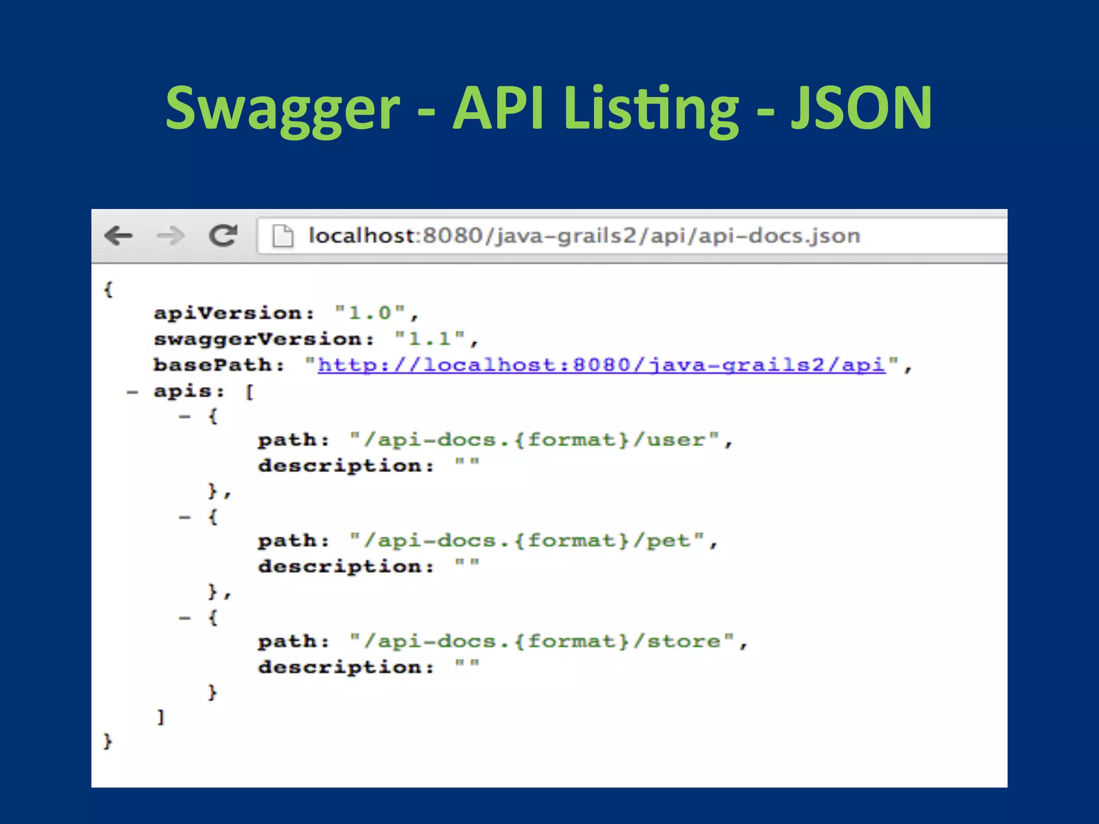This screenshot has height=824, width=1099.
Task: Collapse the object containing the pet path
Action: (x=185, y=518)
